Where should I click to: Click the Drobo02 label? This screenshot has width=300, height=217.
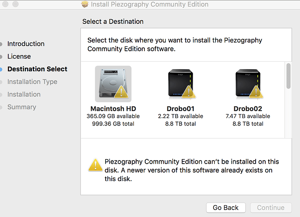pos(248,108)
